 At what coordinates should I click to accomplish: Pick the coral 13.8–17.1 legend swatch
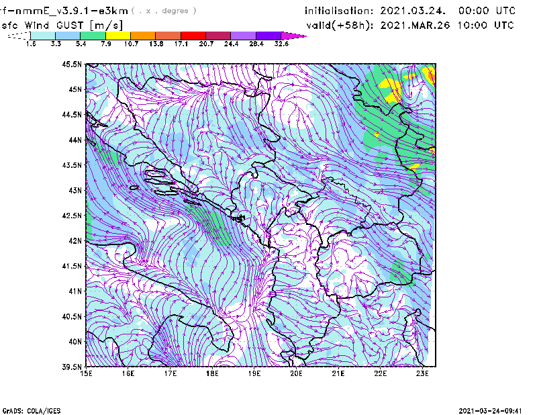[168, 36]
